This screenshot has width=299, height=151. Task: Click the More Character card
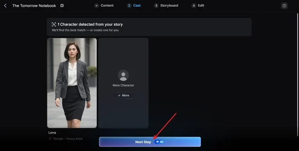(123, 83)
